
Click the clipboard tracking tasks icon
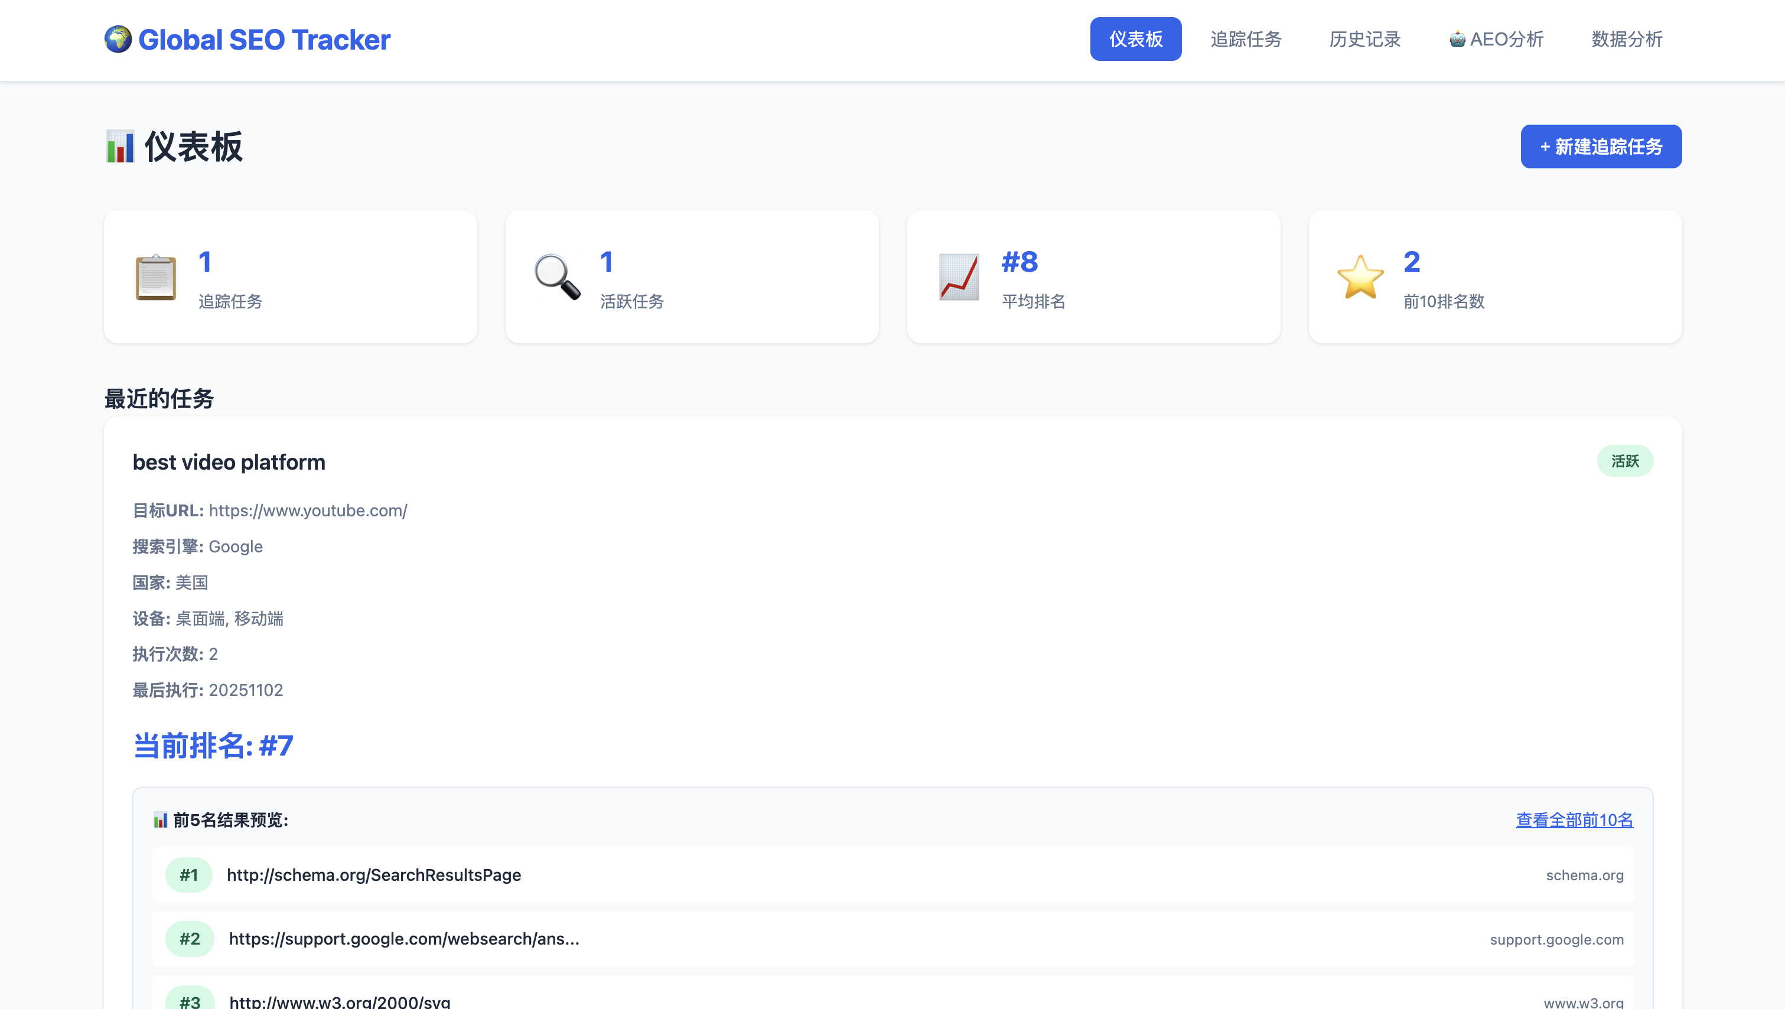[155, 277]
